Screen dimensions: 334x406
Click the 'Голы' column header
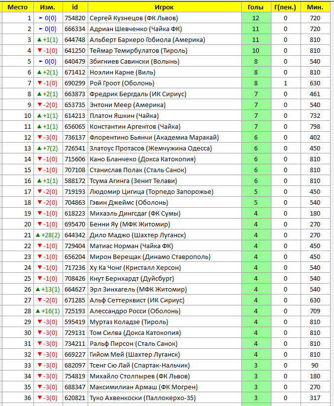(x=256, y=7)
